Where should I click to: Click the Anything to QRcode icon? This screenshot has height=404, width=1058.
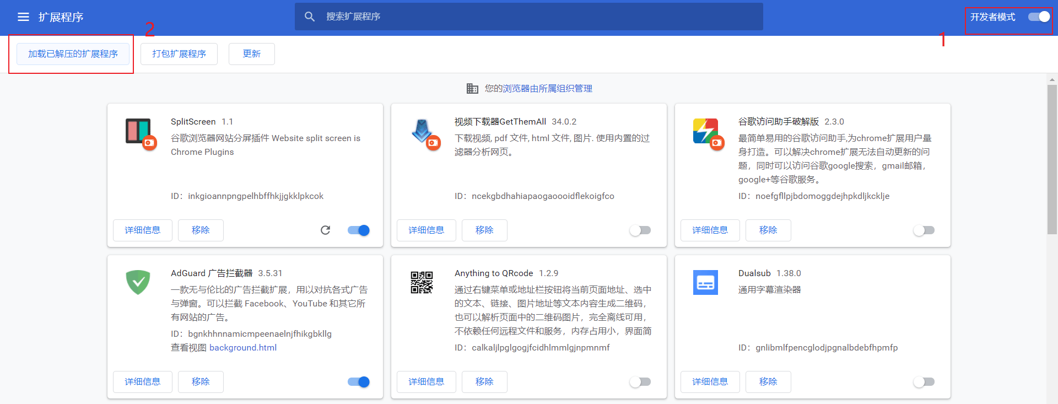point(422,282)
